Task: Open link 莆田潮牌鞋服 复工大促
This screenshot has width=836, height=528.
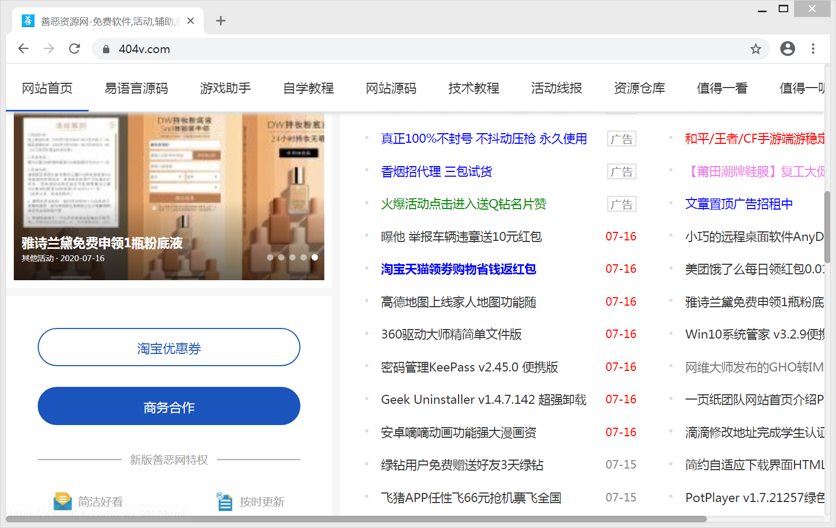Action: pyautogui.click(x=755, y=171)
